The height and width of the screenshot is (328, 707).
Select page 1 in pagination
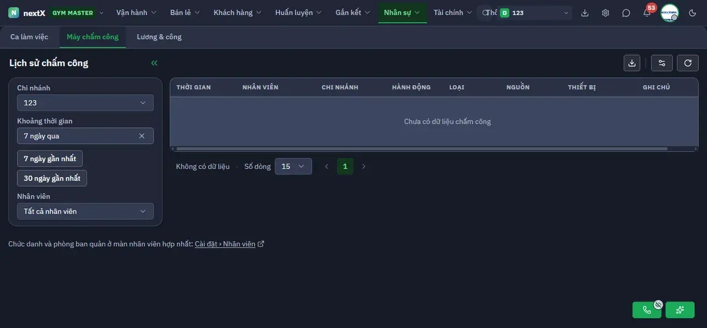click(x=345, y=166)
